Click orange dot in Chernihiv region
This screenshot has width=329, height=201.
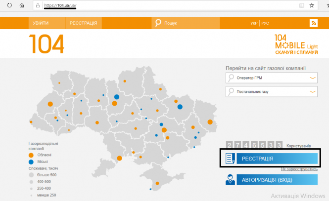pos(125,81)
